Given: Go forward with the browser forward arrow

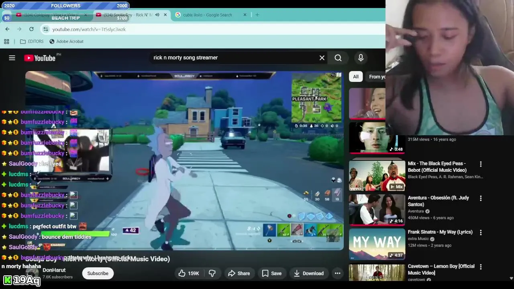Looking at the screenshot, I should tap(19, 29).
